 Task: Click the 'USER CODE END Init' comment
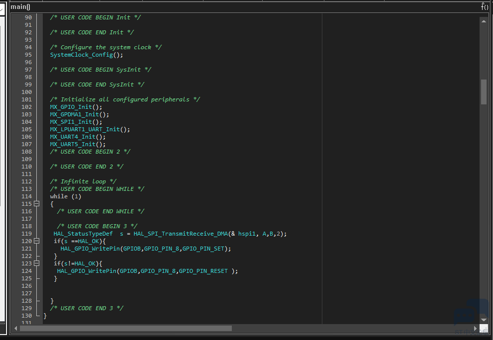(92, 32)
